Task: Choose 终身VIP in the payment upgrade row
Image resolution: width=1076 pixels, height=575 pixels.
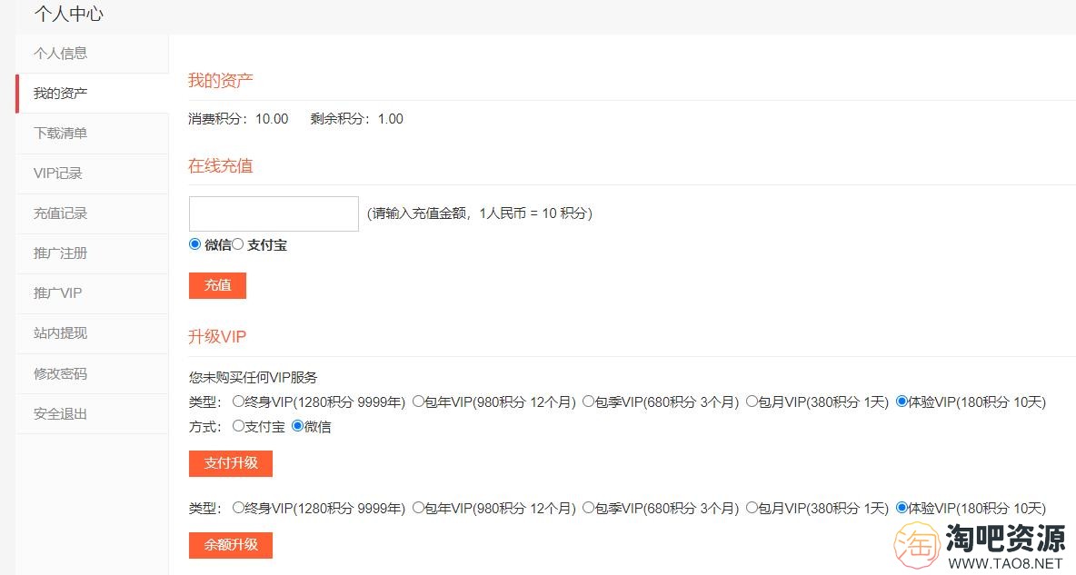Action: click(238, 402)
